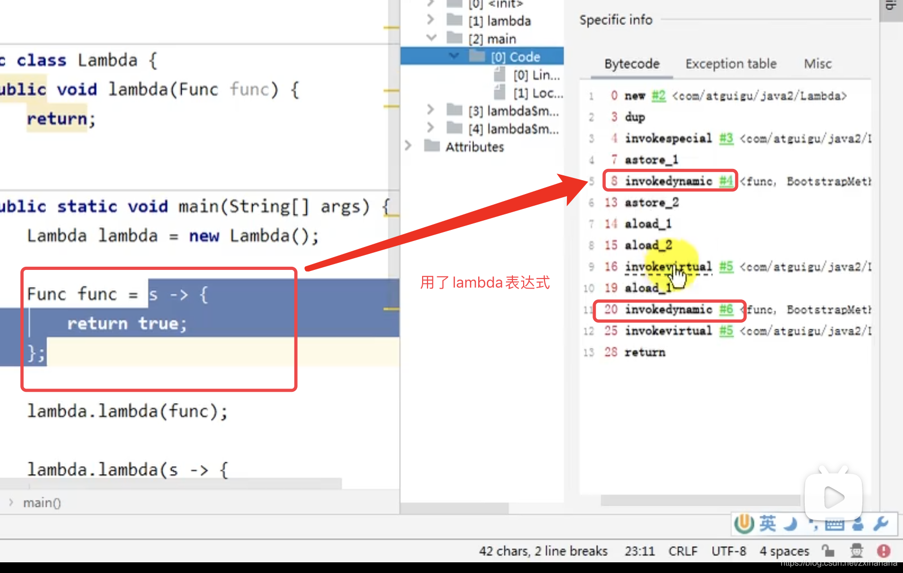903x573 pixels.
Task: Click the folder icon of [4] lambda$m...
Action: click(454, 128)
